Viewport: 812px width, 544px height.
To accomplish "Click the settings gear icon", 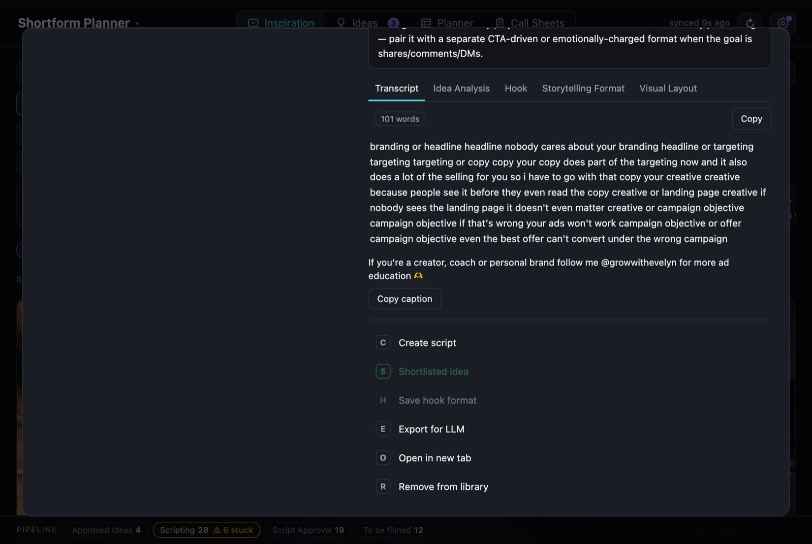I will point(782,23).
